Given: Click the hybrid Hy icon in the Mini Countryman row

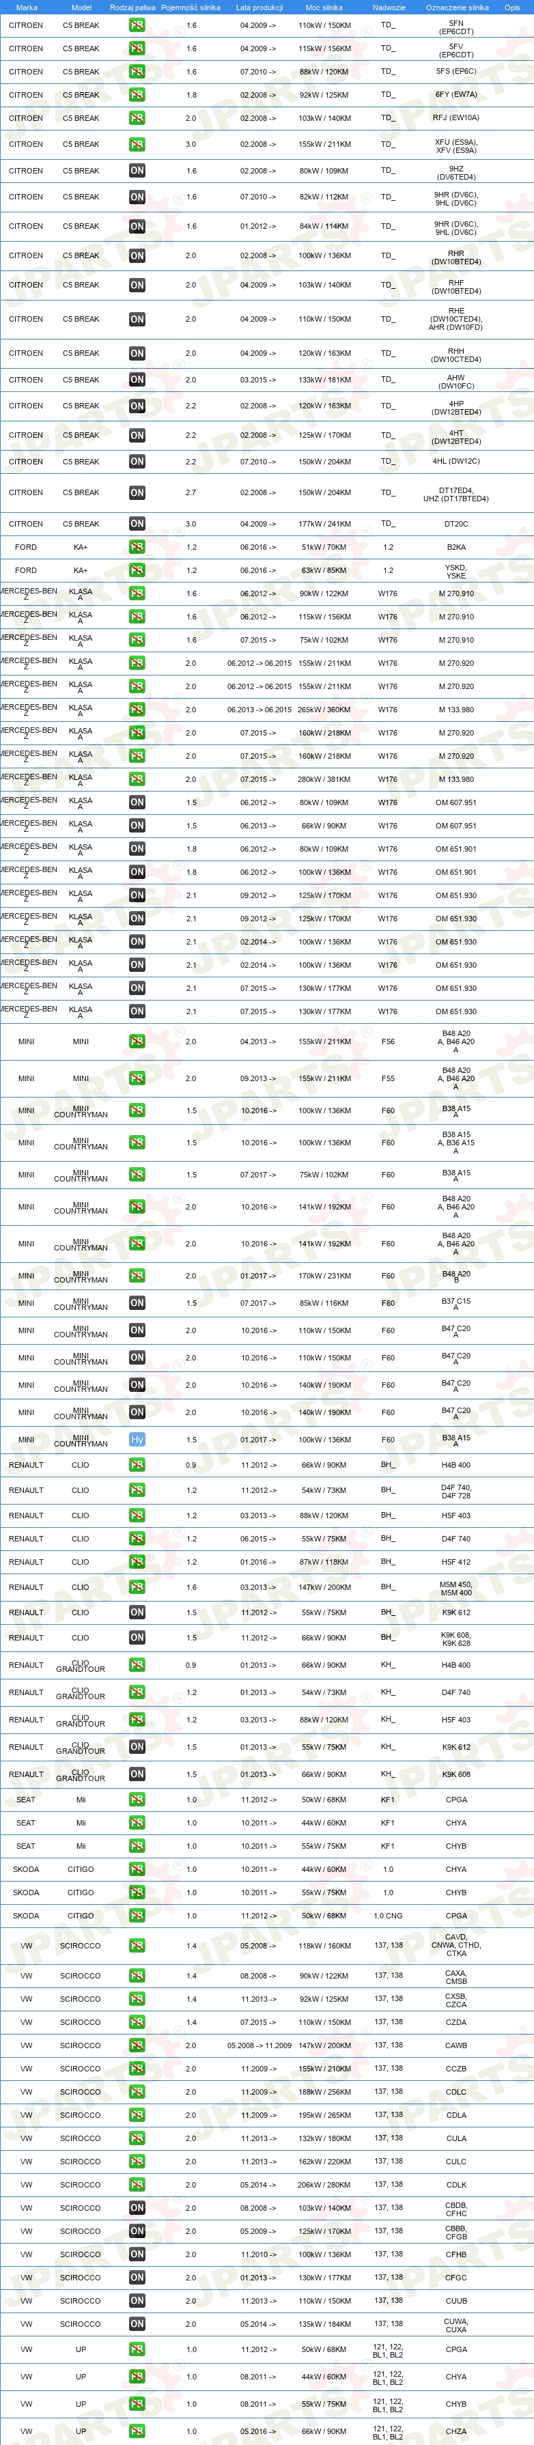Looking at the screenshot, I should pos(137,1440).
